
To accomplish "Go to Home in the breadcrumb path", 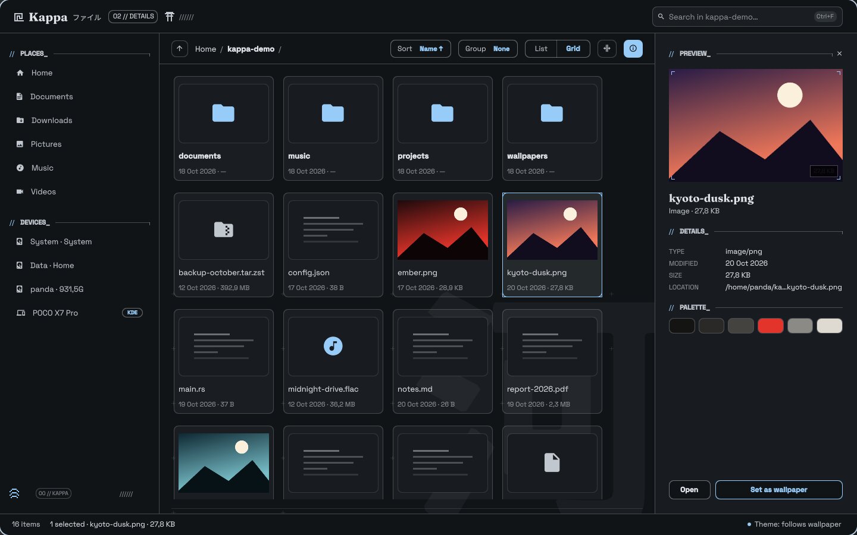I will 205,49.
